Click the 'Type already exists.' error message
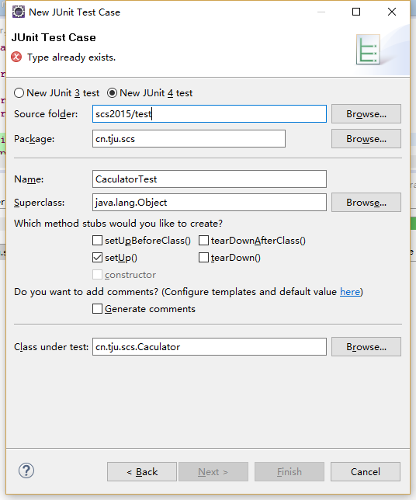This screenshot has width=416, height=500. click(71, 57)
